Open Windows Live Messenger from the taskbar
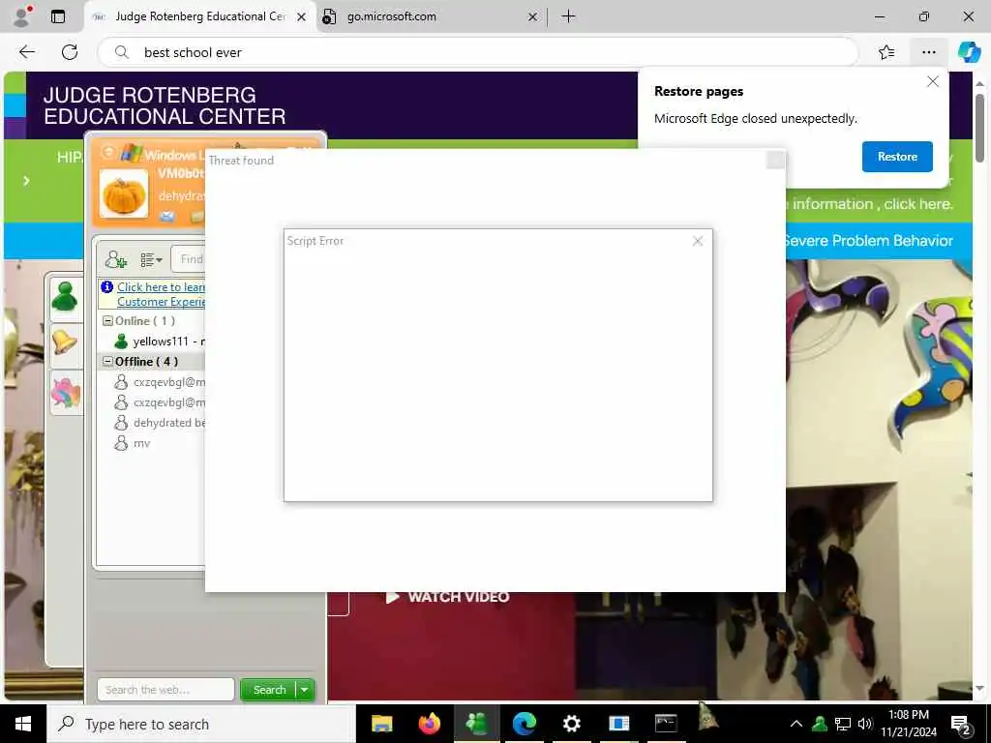Image resolution: width=991 pixels, height=743 pixels. [x=476, y=724]
